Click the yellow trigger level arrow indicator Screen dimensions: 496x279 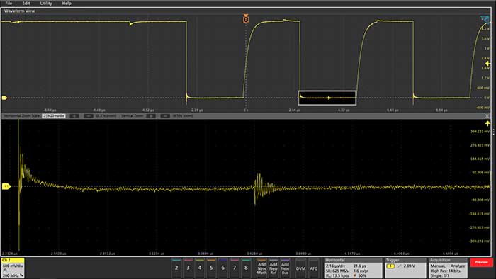tap(487, 64)
